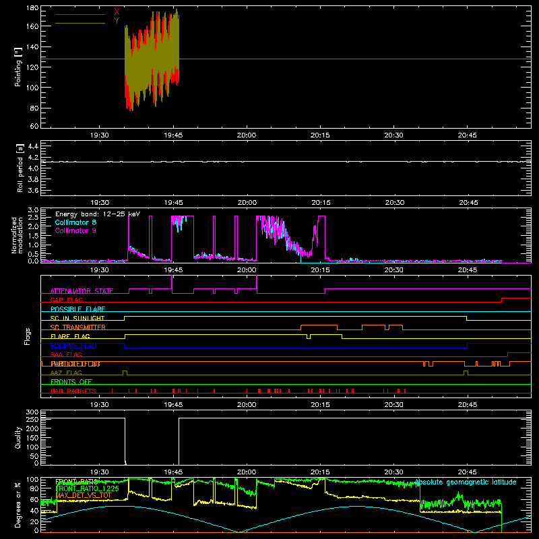Select the red X legend label

[x=117, y=11]
